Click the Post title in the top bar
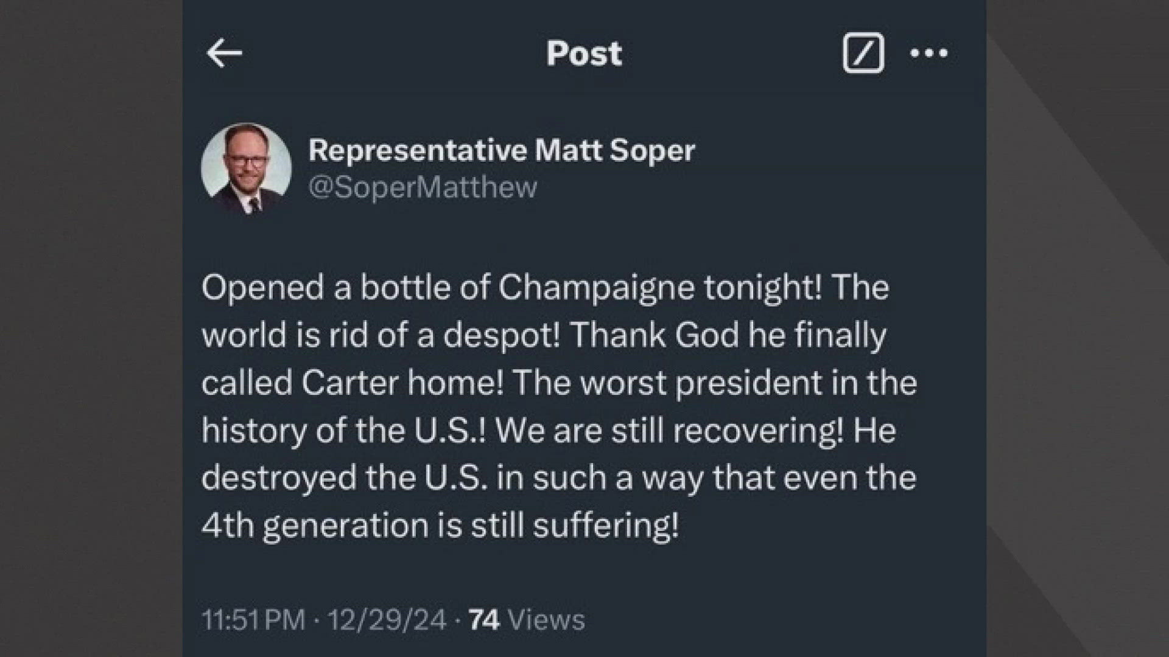 click(x=583, y=54)
